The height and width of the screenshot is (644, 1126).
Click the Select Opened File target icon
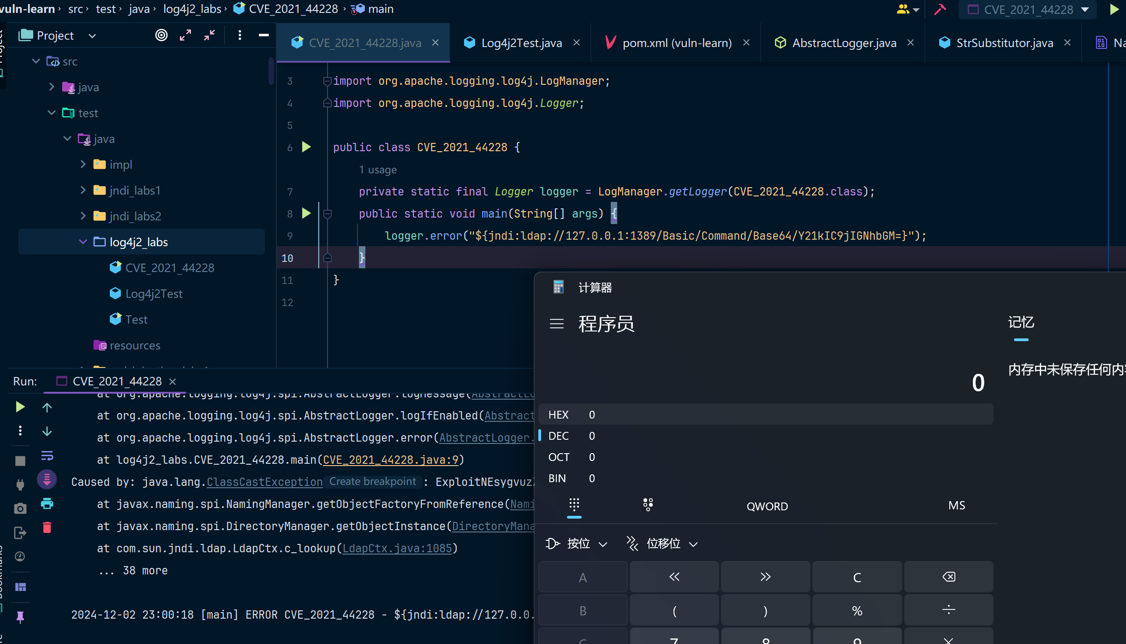click(x=161, y=35)
